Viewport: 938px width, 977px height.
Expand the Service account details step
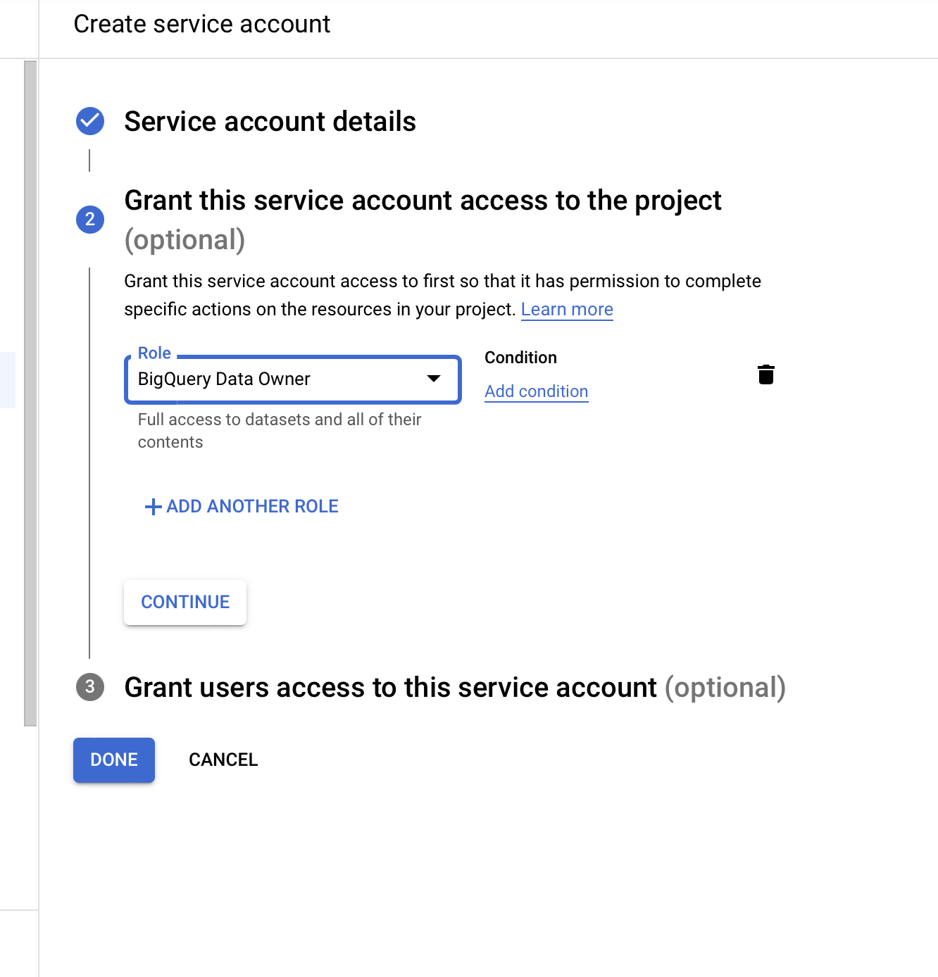[x=270, y=122]
